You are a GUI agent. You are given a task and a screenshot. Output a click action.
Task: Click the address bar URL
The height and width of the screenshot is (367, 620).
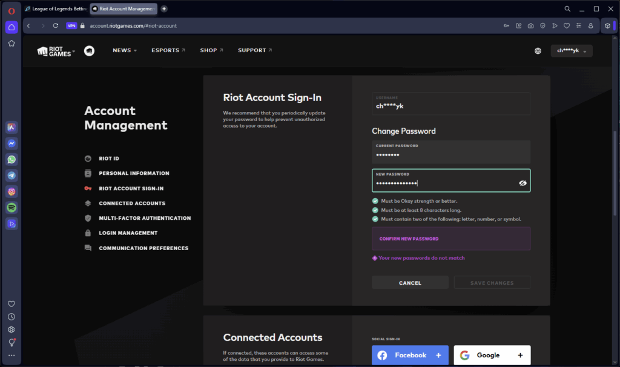click(x=133, y=25)
